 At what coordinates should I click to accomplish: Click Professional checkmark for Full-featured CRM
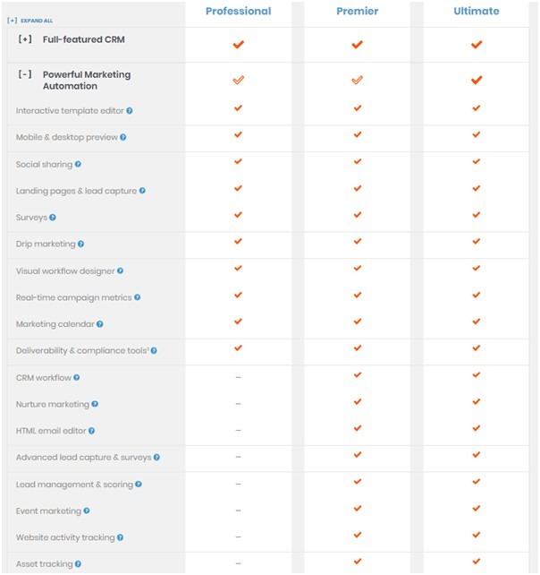(239, 45)
